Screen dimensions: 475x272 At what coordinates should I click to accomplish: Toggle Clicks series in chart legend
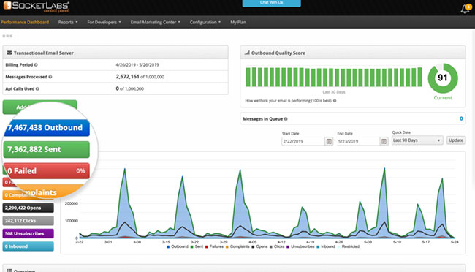tap(277, 246)
